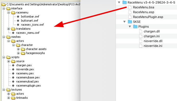The height and width of the screenshot is (101, 177).
Task: Collapse the RaceMenu v3-4-5 disclosure triangle
Action: pyautogui.click(x=119, y=2)
